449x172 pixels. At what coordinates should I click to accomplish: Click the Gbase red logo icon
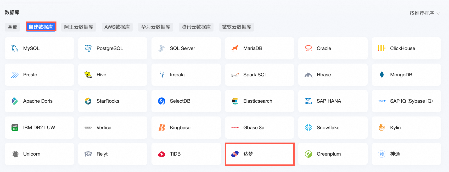pos(235,127)
